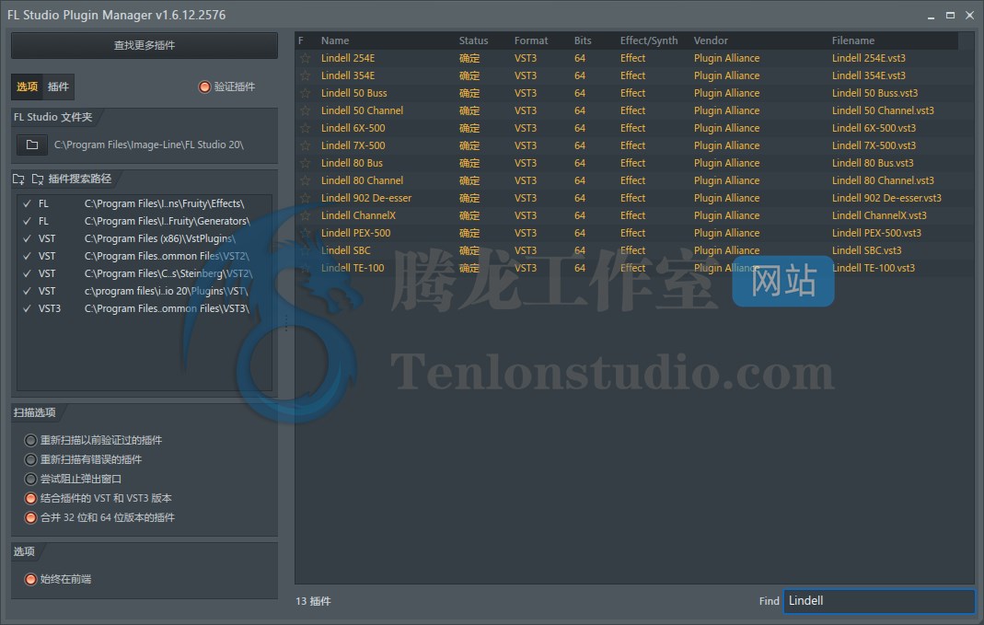Sort by the Format column header

(x=531, y=41)
